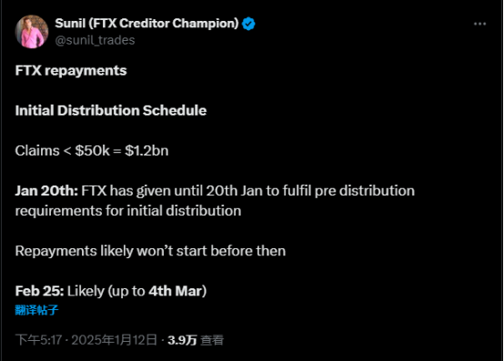
Task: Open the Sunil (FTX Creditor Champion) profile name
Action: click(x=146, y=24)
